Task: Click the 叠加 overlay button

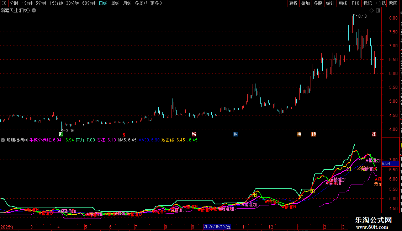Action: click(x=305, y=3)
